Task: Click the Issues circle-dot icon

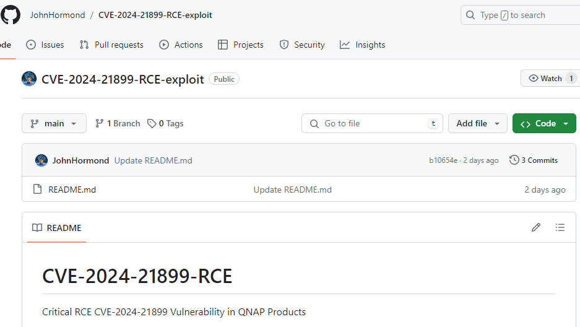Action: (x=31, y=45)
